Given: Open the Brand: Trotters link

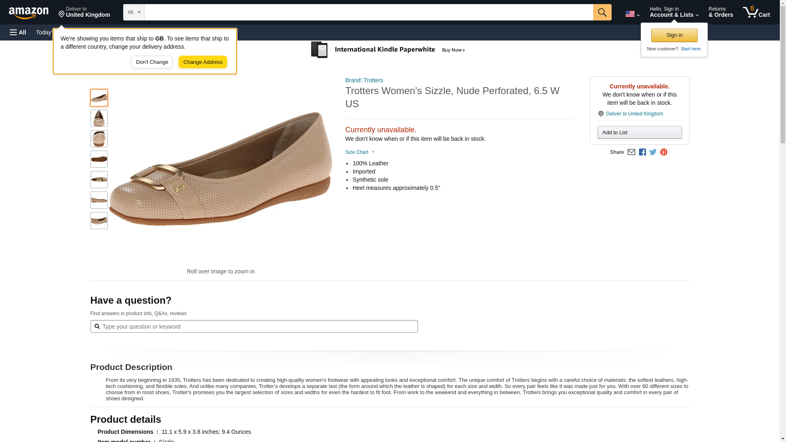Looking at the screenshot, I should coord(364,80).
